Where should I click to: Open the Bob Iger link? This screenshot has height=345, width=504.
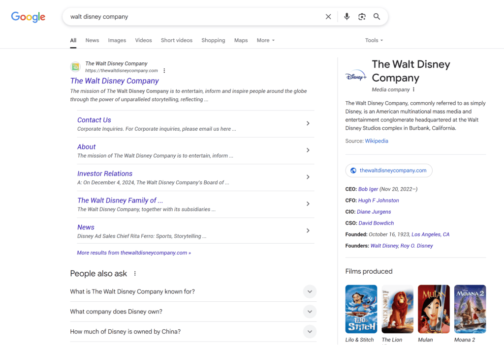[x=368, y=189]
